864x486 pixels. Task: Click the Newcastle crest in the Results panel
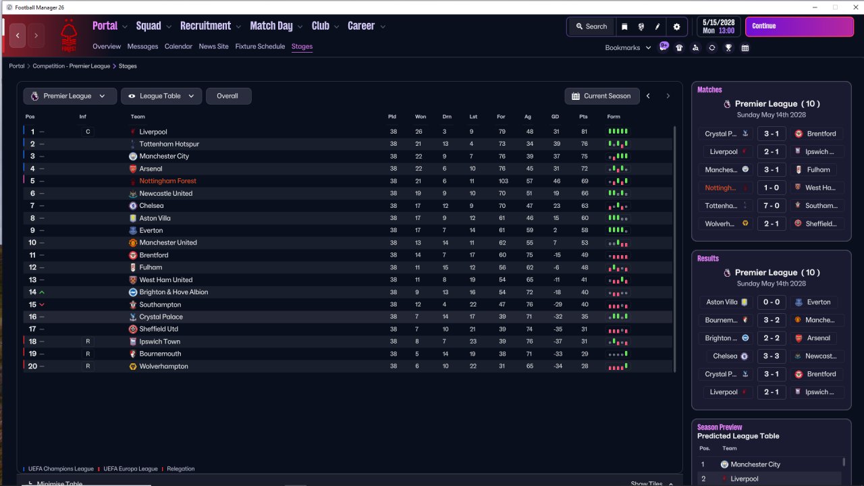pyautogui.click(x=799, y=356)
